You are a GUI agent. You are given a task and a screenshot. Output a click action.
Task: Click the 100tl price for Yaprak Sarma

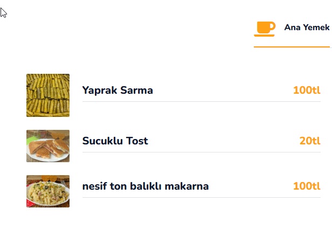307,91
